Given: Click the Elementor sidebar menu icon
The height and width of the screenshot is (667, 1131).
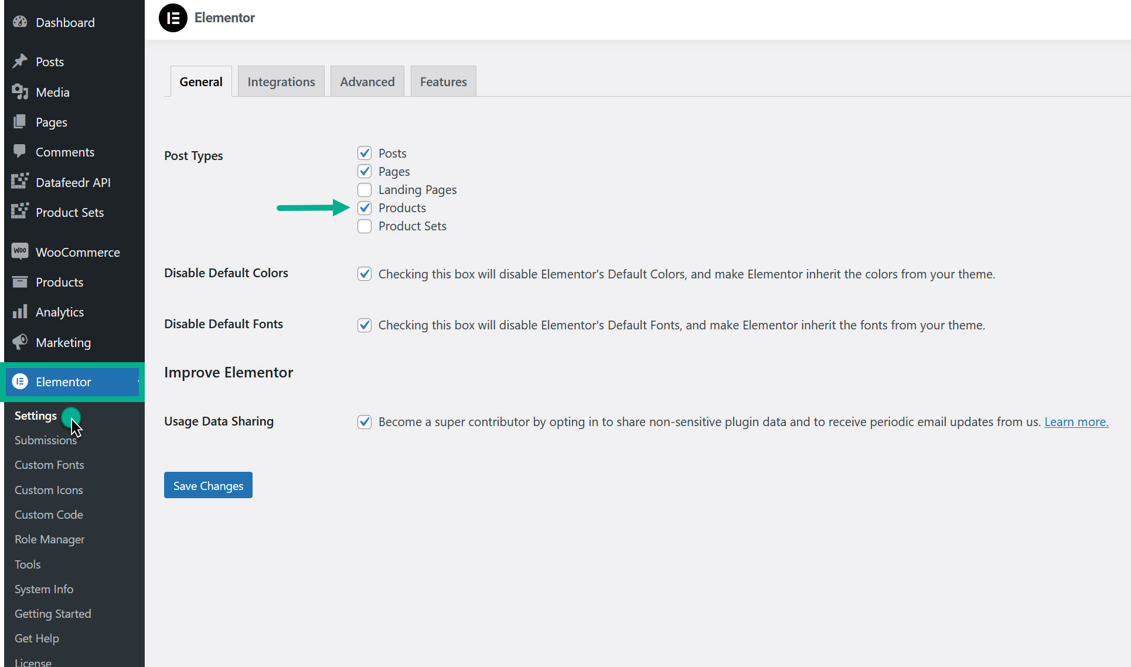Looking at the screenshot, I should click(20, 382).
